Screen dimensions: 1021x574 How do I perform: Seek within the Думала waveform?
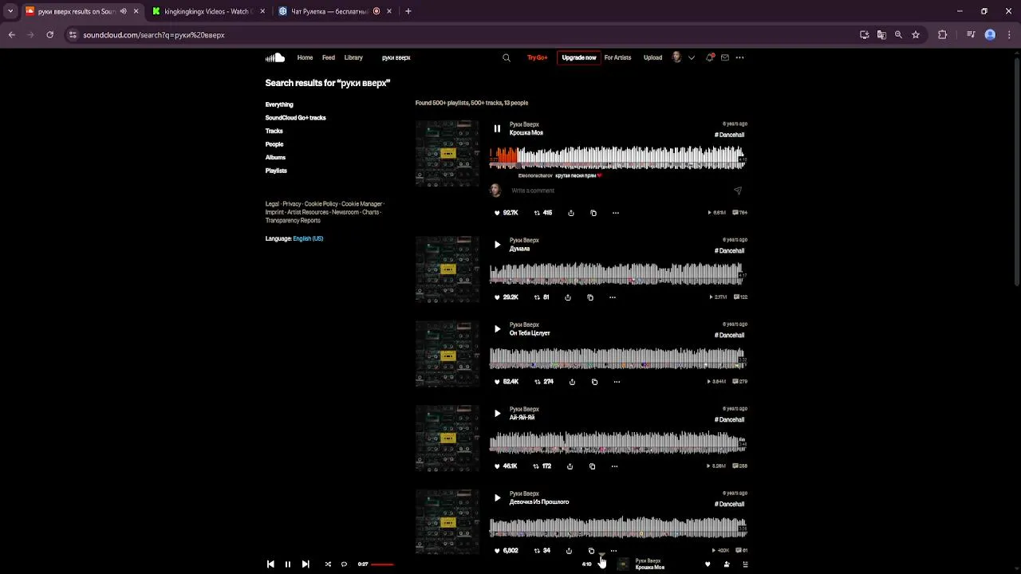coord(617,274)
